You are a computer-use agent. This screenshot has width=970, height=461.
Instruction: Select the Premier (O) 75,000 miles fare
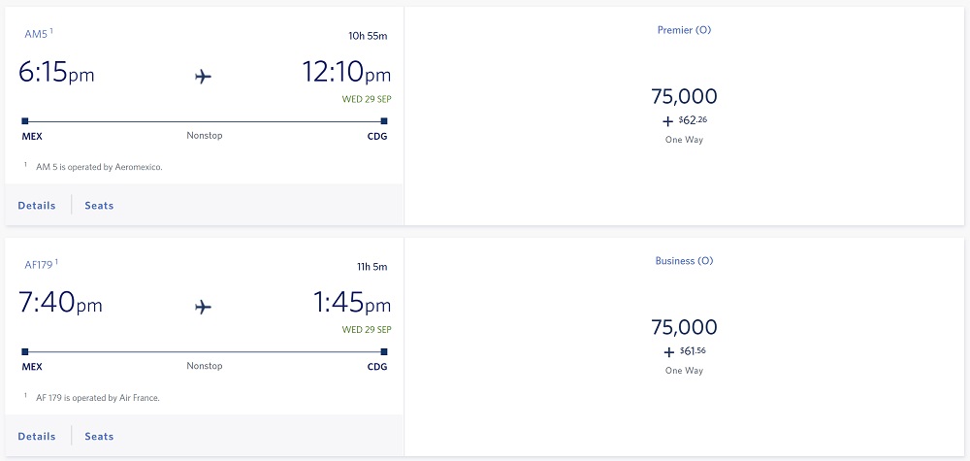click(x=684, y=116)
